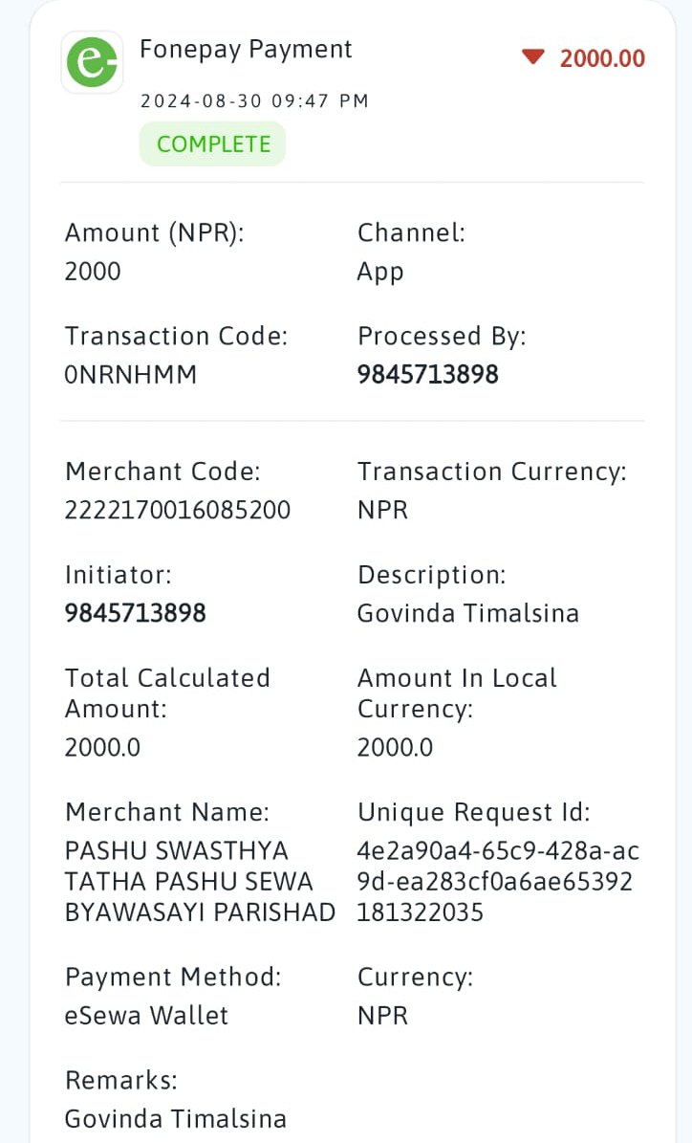Click the Processed By number 9845713898
The height and width of the screenshot is (1143, 692).
point(427,374)
